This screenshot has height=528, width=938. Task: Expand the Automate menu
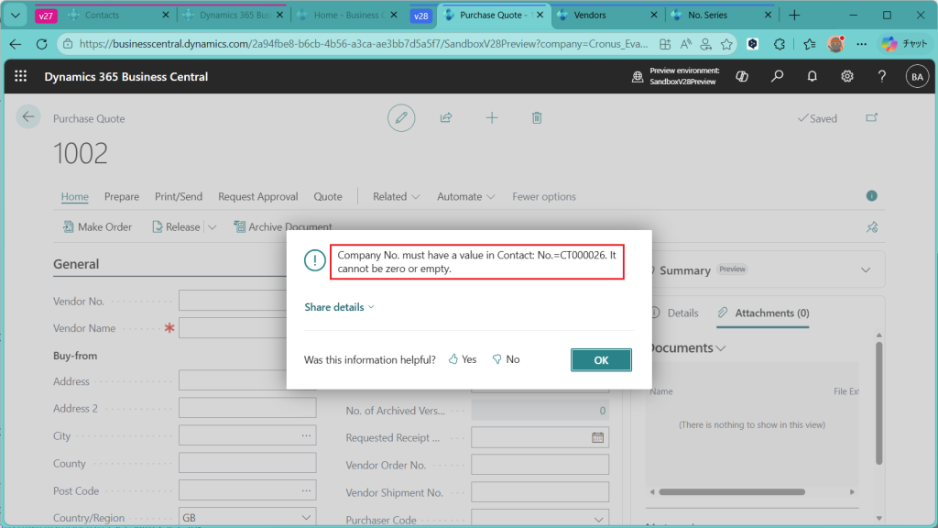tap(466, 196)
